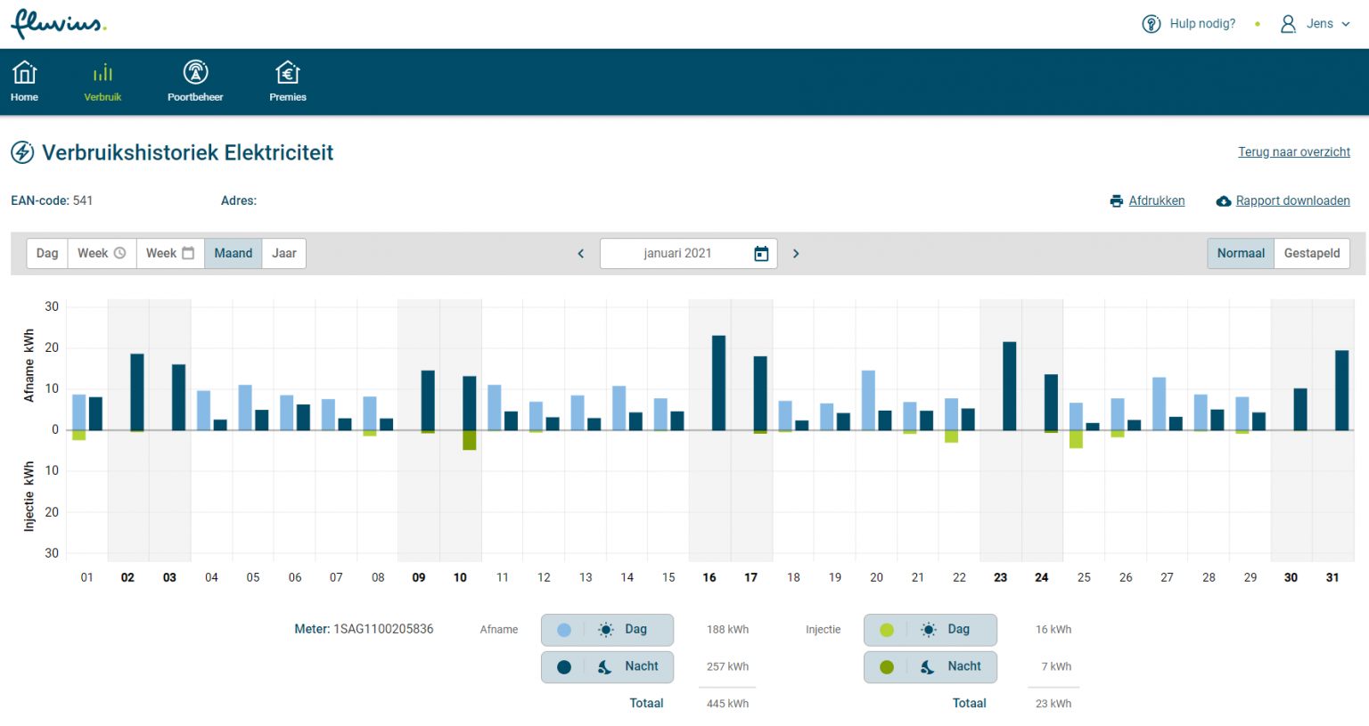Image resolution: width=1369 pixels, height=726 pixels.
Task: Expand the Jens account menu
Action: 1317,24
